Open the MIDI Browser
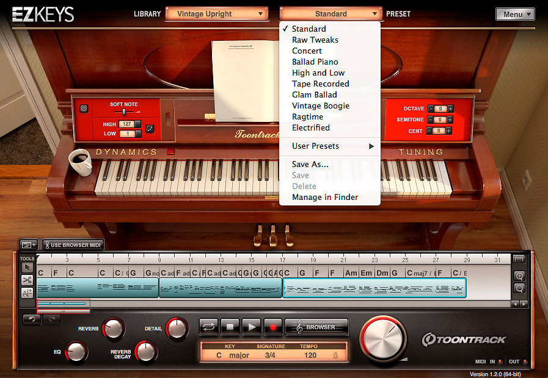Viewport: 548px width, 378px height. 316,327
